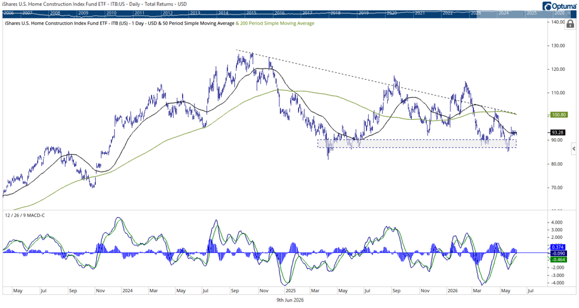Jump to 2006 in the overview timeline
Viewport: 579px width, 308px height.
8,13
